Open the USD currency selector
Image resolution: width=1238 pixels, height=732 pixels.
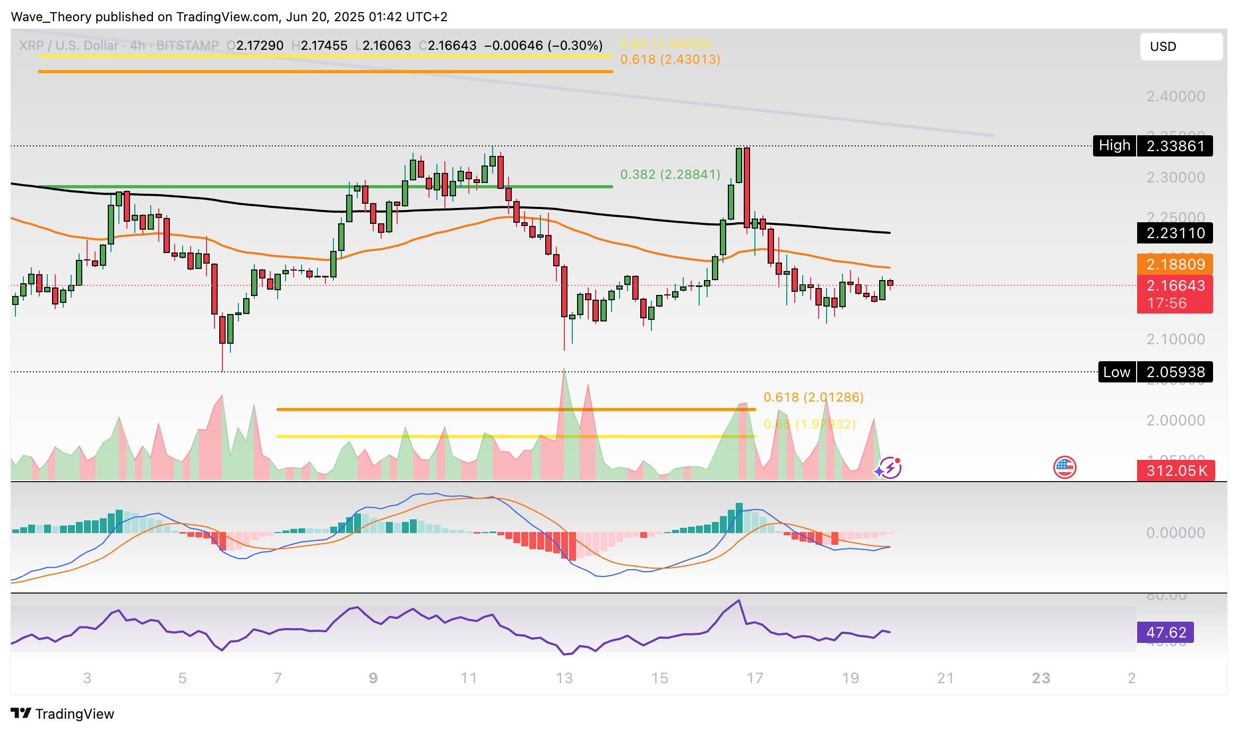pyautogui.click(x=1181, y=47)
